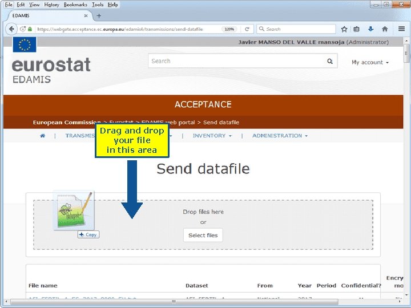
Task: Open the Tools menu
Action: pyautogui.click(x=98, y=5)
